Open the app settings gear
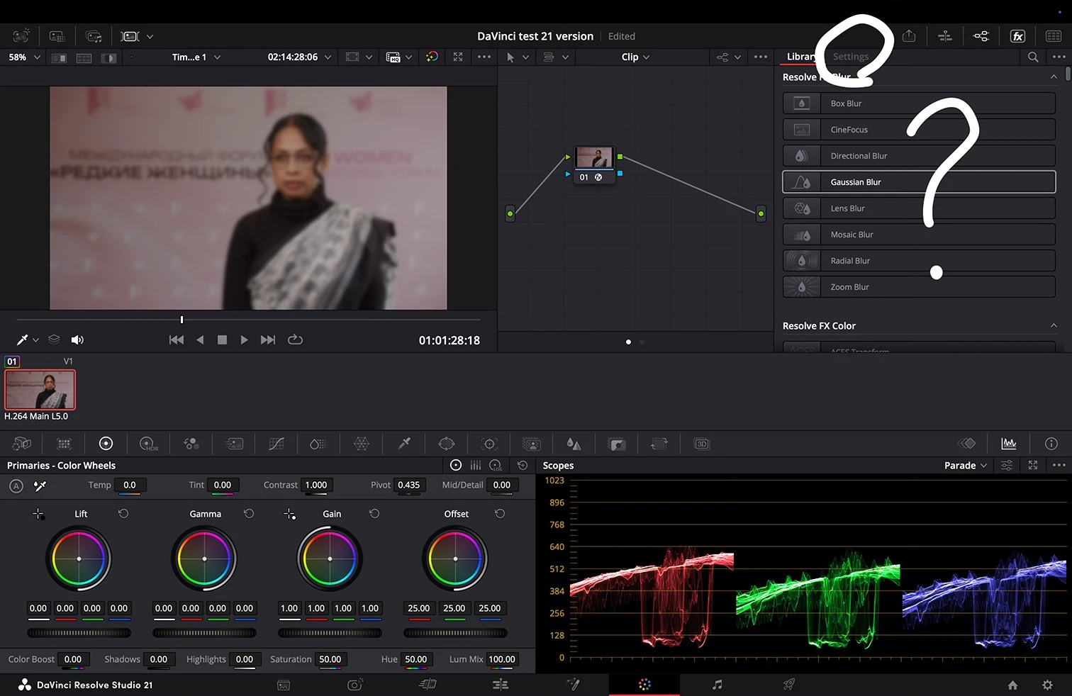Screen dimensions: 1072x696 pos(1047,685)
